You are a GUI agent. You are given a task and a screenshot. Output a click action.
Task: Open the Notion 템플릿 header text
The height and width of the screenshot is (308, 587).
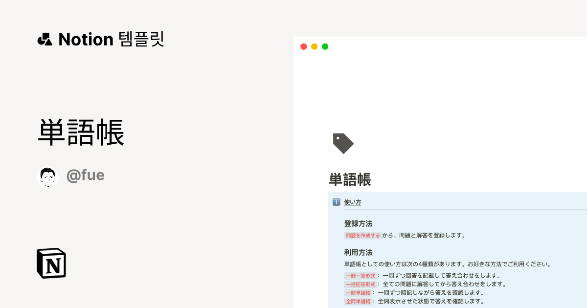pyautogui.click(x=111, y=39)
